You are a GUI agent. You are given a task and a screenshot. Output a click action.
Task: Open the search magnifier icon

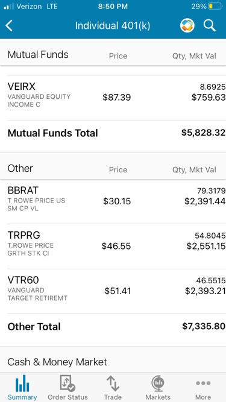(x=209, y=26)
